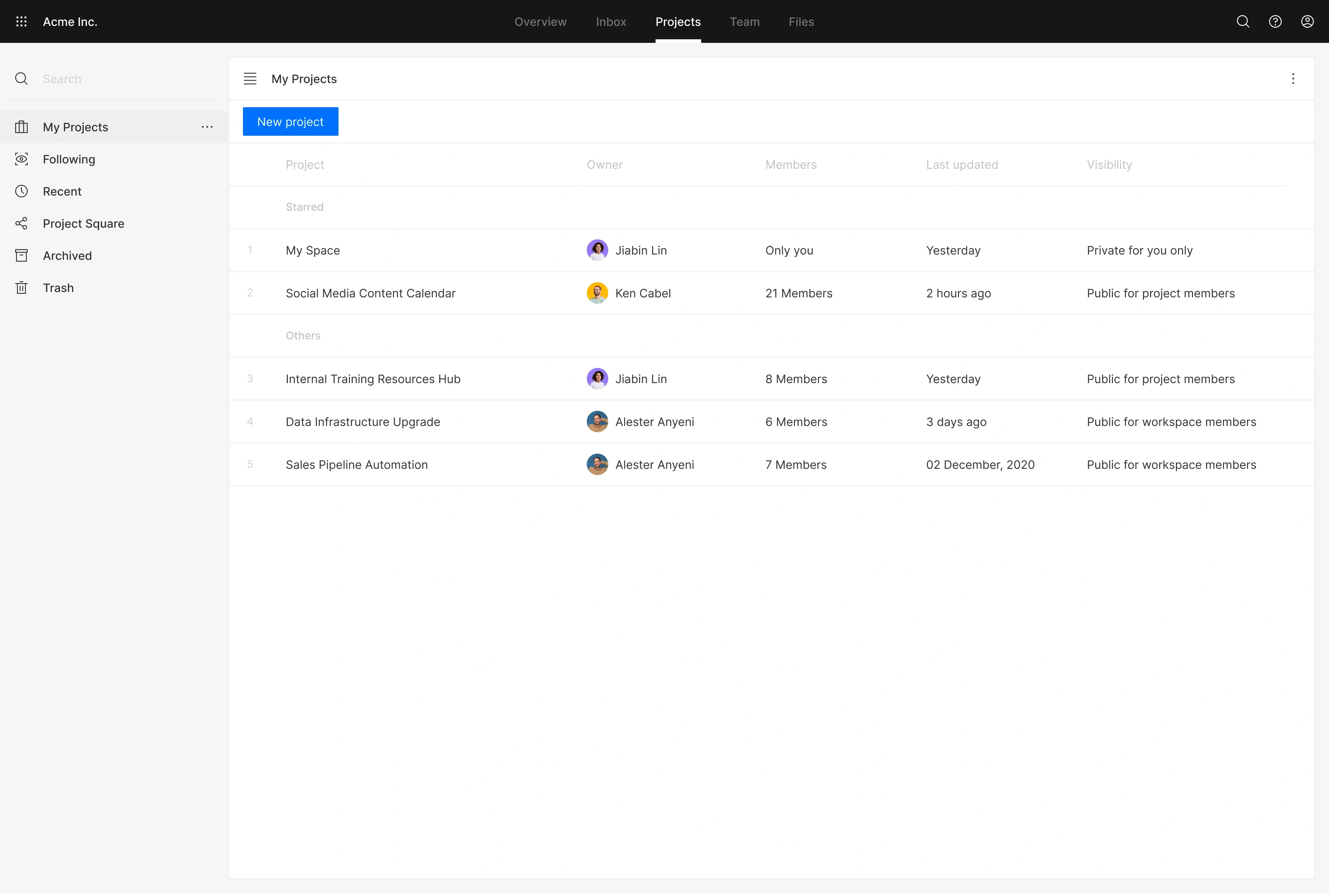Click the Following eye icon in sidebar
The height and width of the screenshot is (893, 1329).
coord(22,160)
